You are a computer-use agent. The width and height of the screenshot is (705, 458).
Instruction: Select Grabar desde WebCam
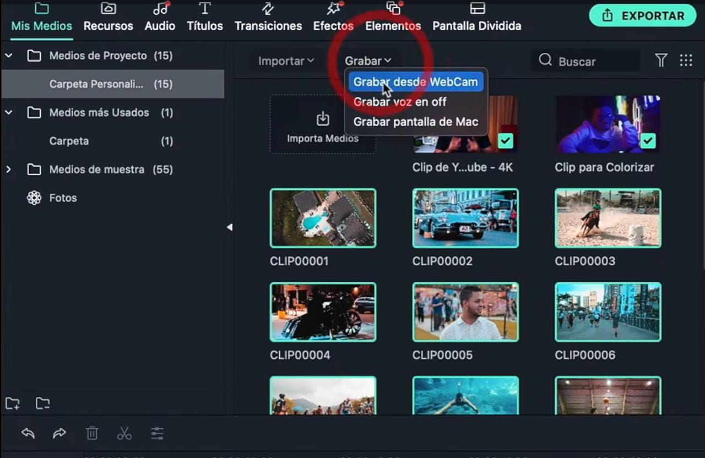point(415,82)
